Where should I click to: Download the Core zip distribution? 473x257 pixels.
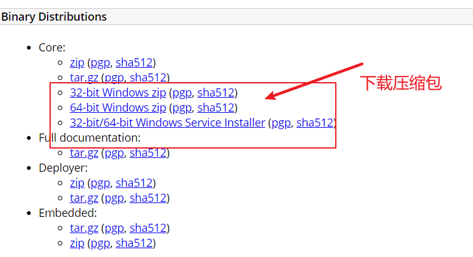77,63
